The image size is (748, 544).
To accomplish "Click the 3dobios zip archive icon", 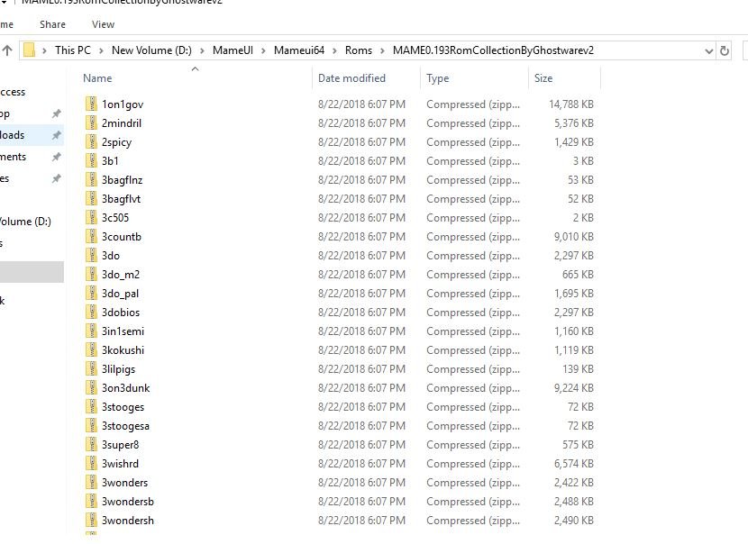I will 91,313.
